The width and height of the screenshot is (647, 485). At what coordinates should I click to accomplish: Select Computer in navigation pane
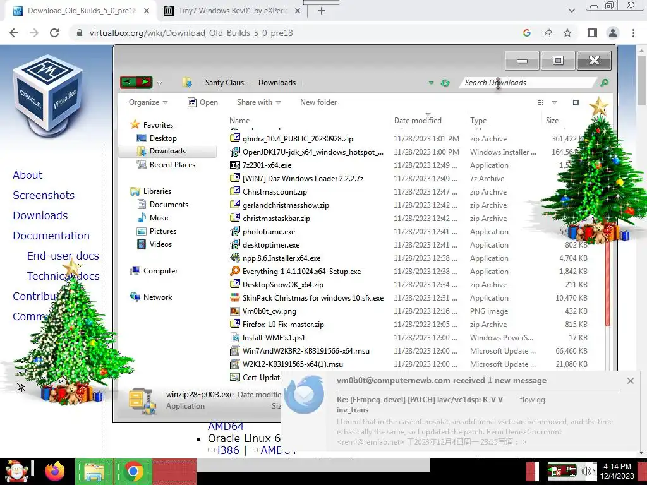coord(154,271)
